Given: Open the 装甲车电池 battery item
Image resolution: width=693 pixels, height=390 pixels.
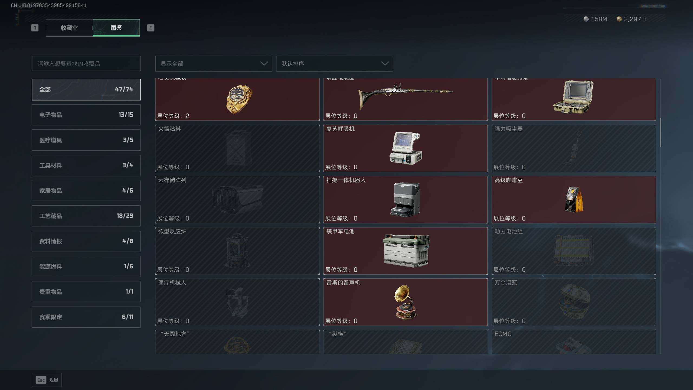Looking at the screenshot, I should click(x=406, y=251).
